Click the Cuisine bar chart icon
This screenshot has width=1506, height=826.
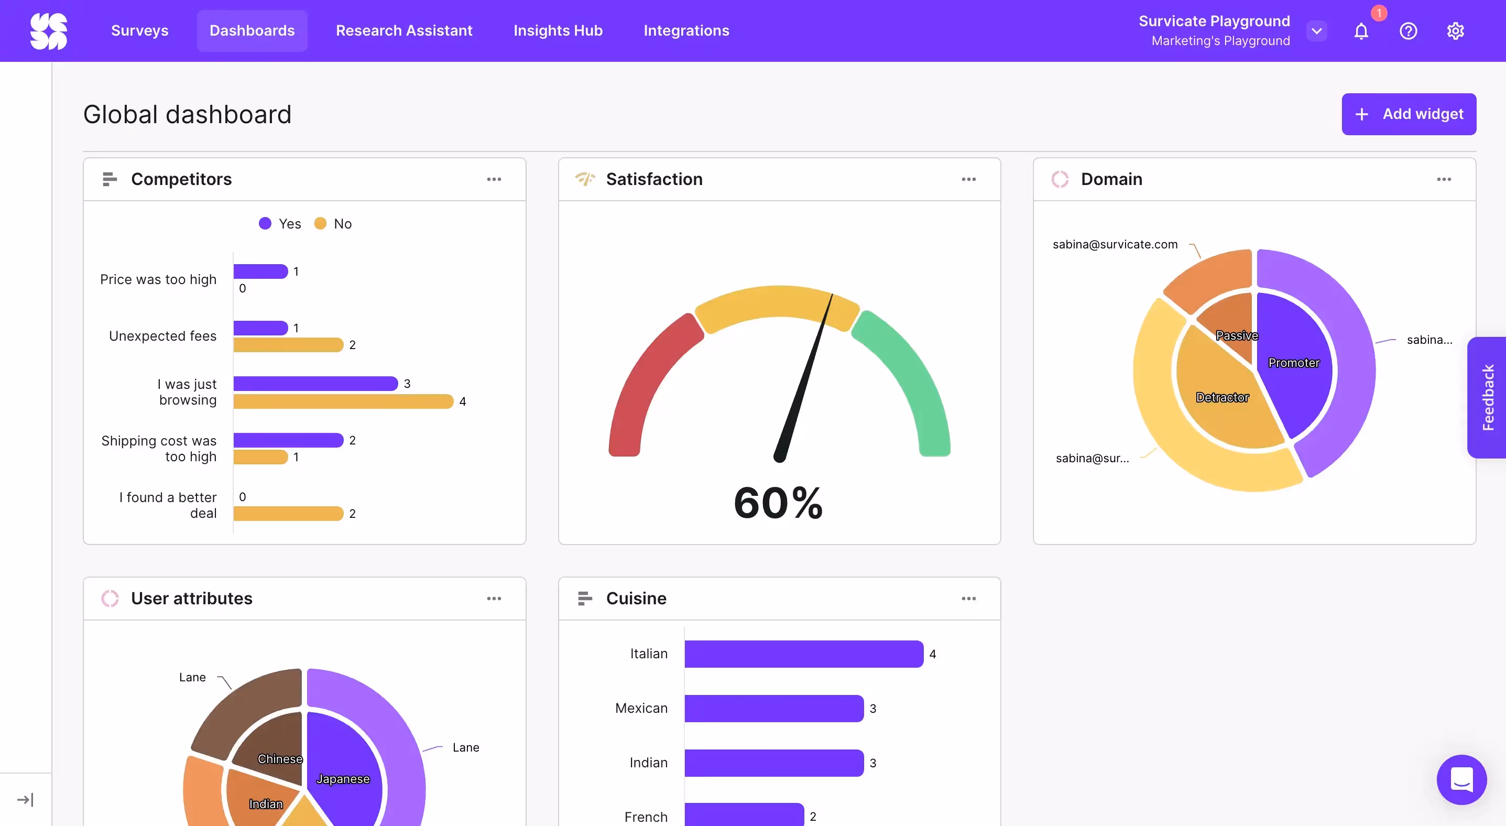coord(585,598)
